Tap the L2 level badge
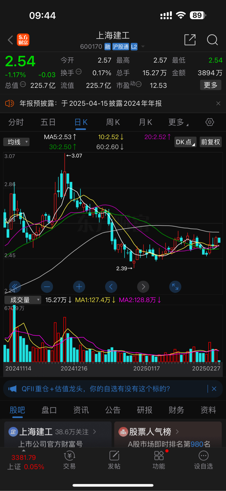This screenshot has height=491, width=226. click(134, 47)
